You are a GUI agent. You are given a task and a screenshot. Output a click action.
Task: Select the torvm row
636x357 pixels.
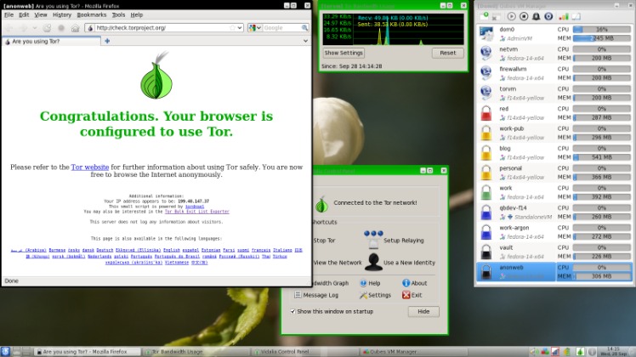(554, 93)
